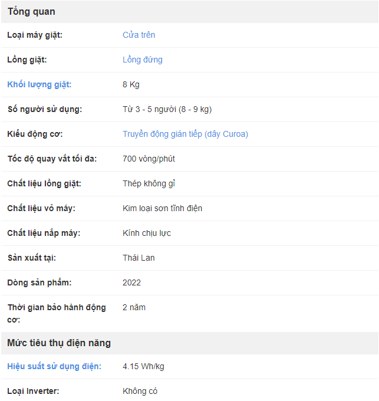Click the "Kim loại sơn tĩnh điện" value
This screenshot has height=401, width=379.
[162, 208]
